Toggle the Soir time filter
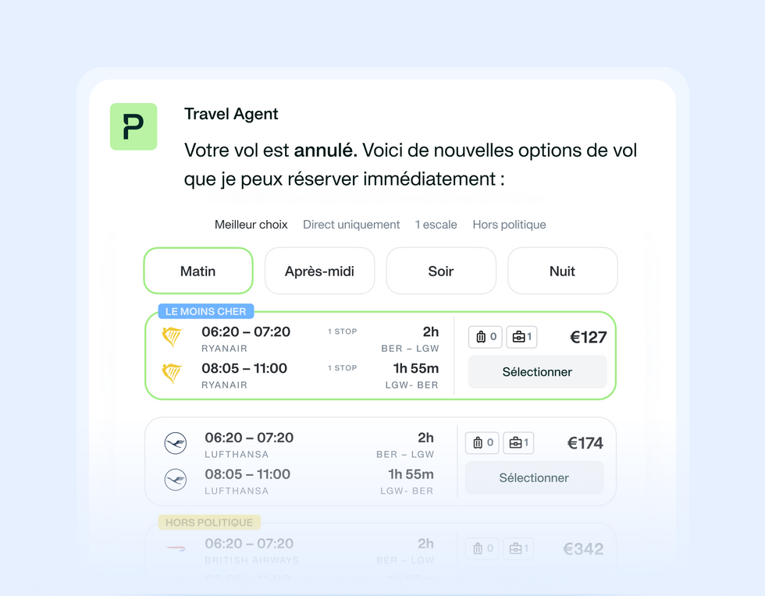The height and width of the screenshot is (596, 765). 441,271
